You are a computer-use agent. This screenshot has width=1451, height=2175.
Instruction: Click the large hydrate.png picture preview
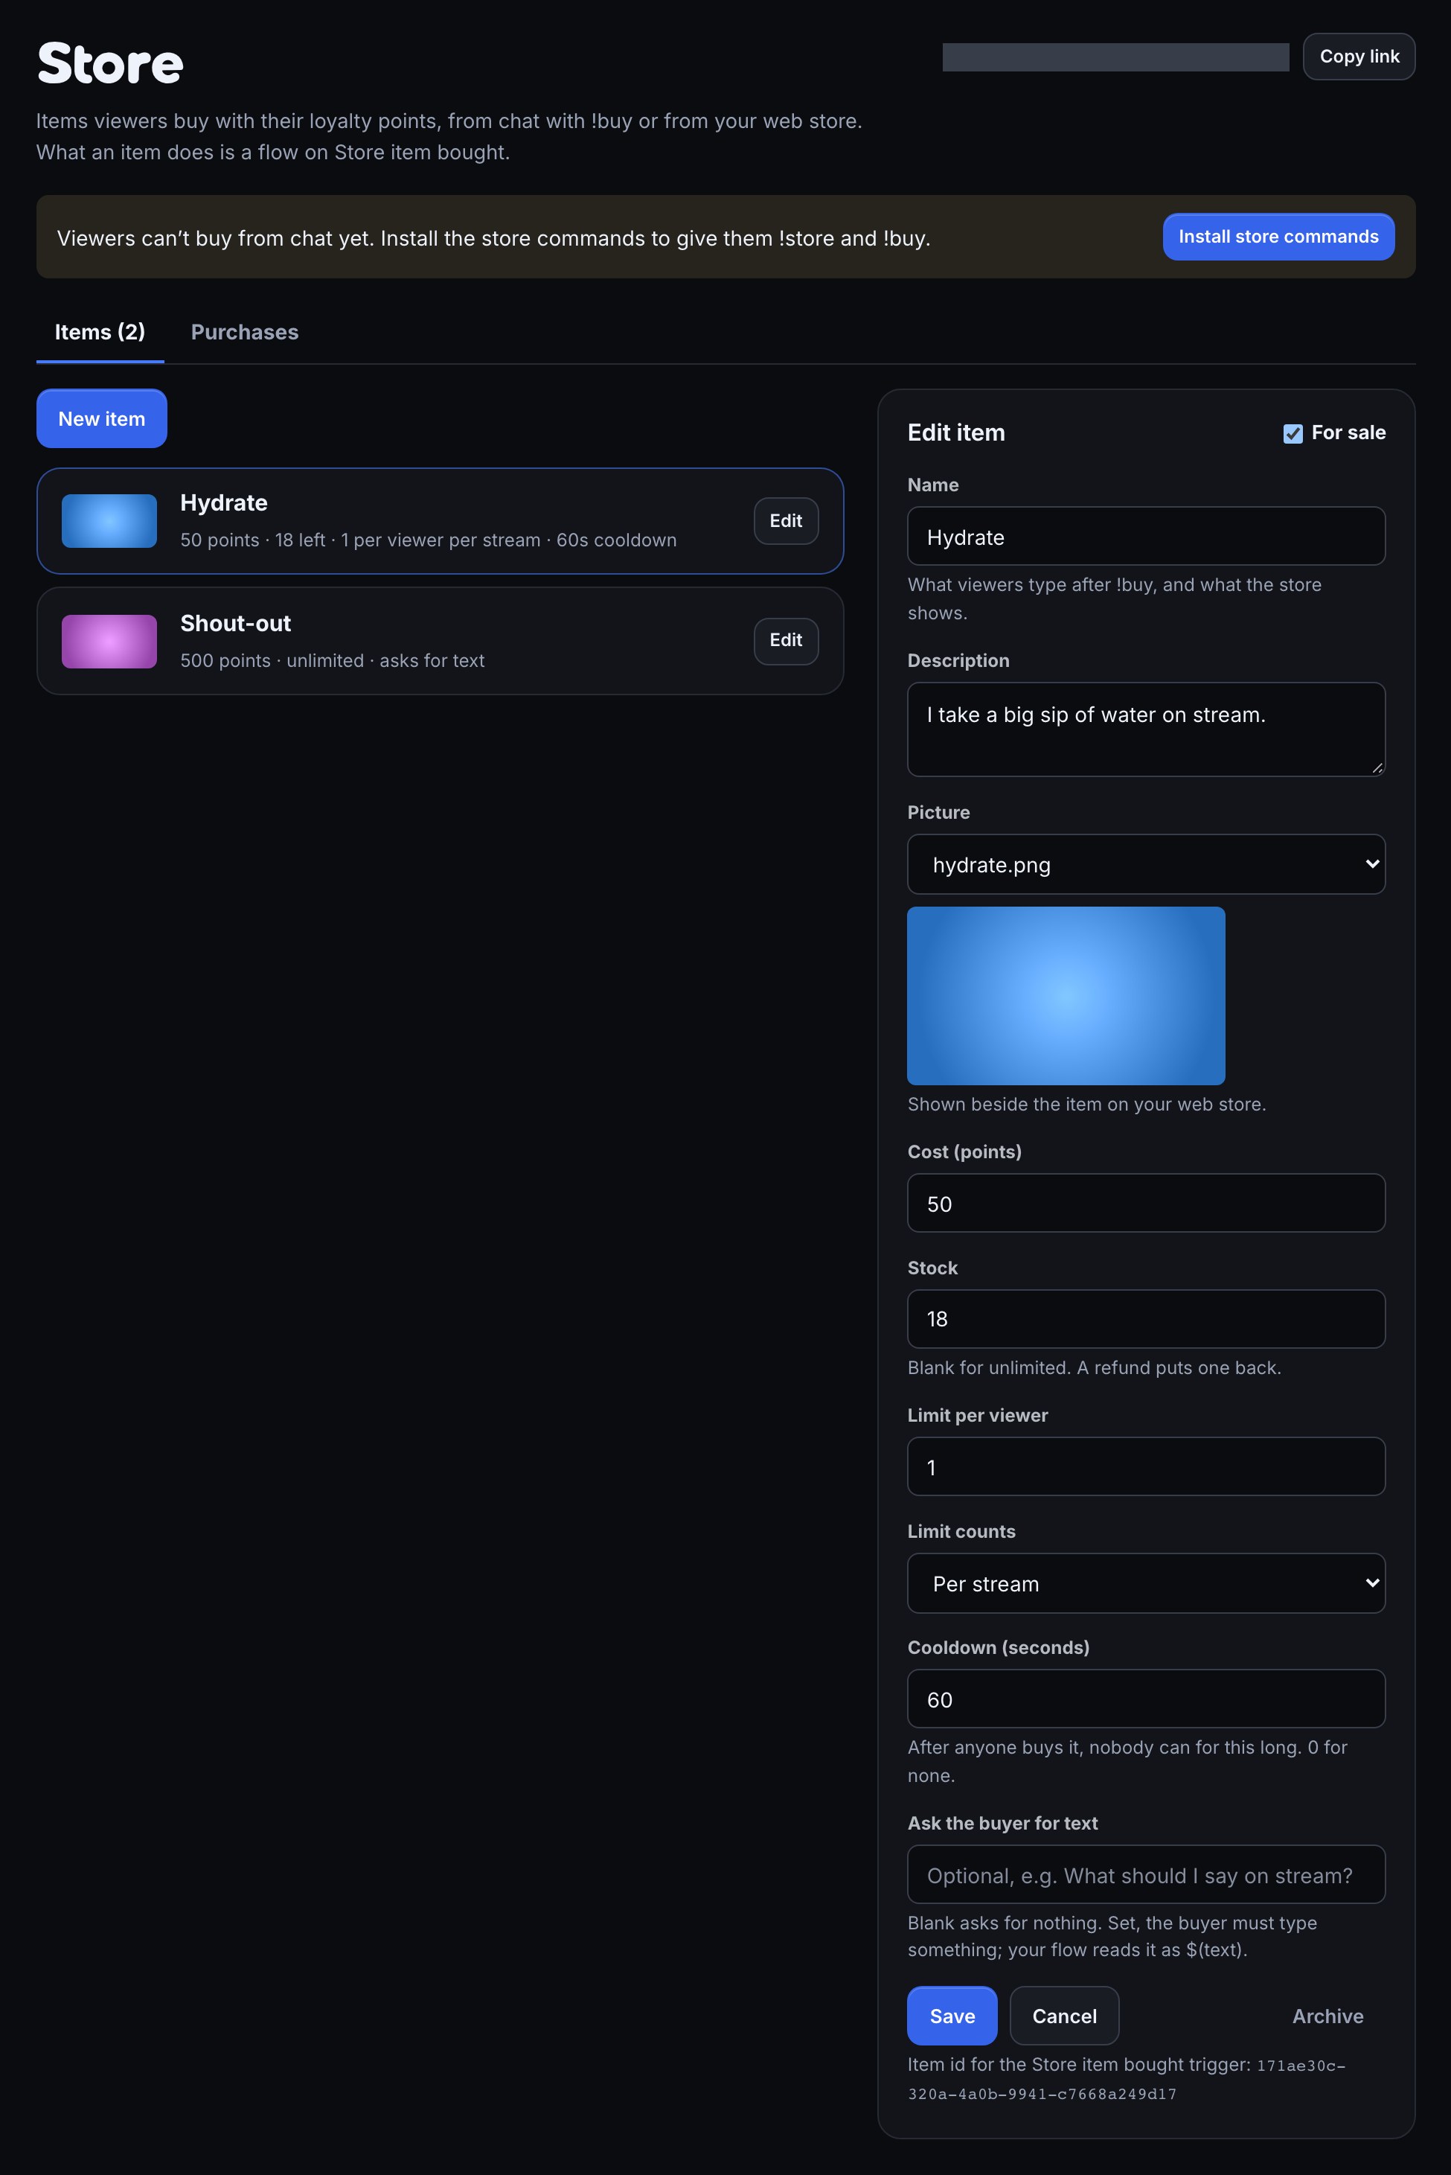click(x=1066, y=996)
